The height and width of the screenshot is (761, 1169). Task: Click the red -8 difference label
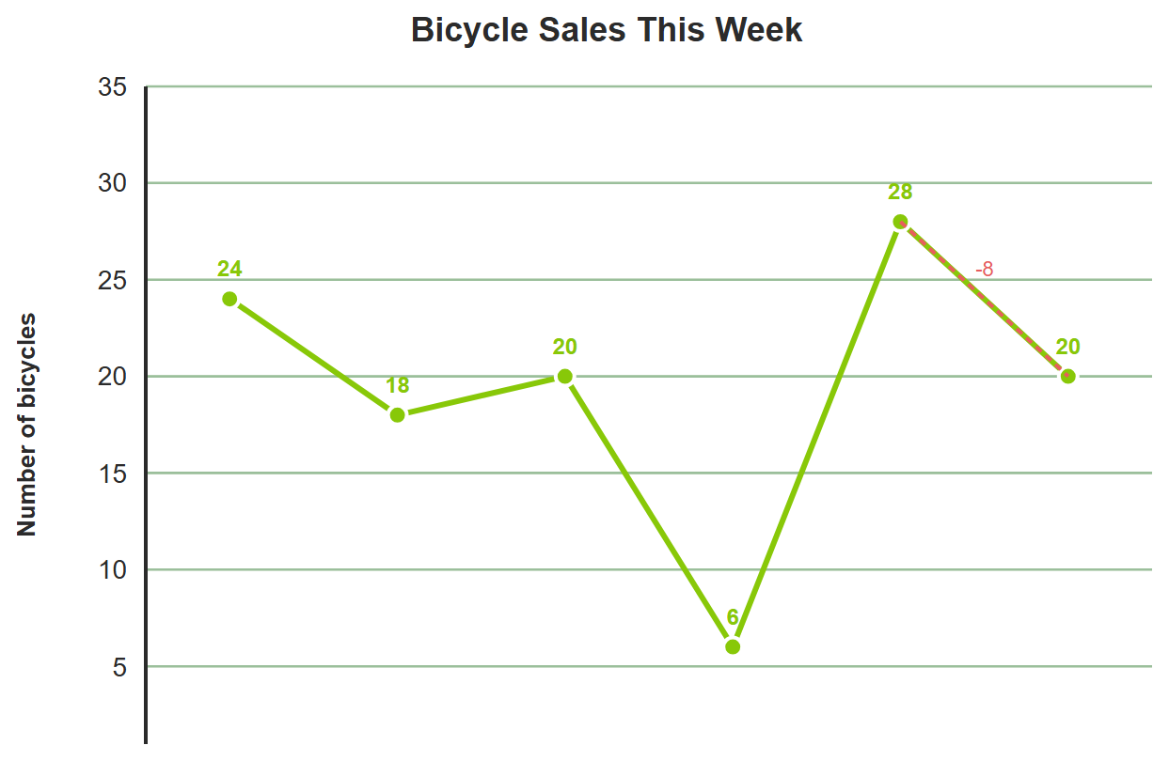point(985,270)
